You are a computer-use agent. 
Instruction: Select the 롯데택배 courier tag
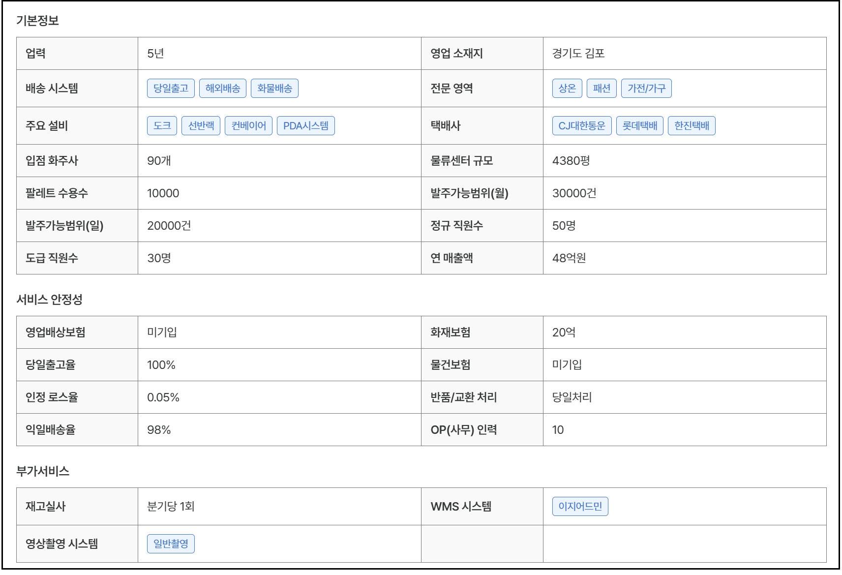pyautogui.click(x=640, y=126)
